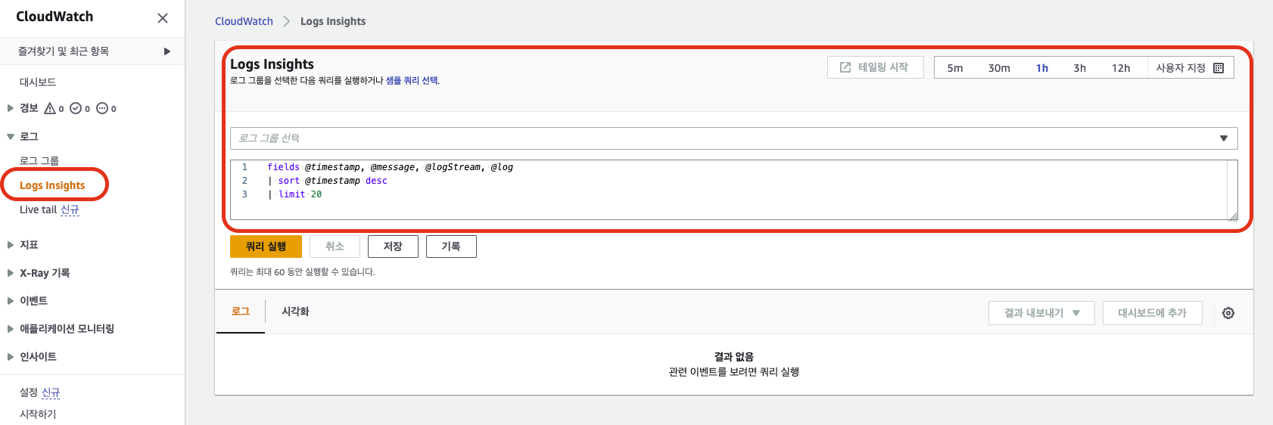Click the 대시보드에 추가 button
Viewport: 1273px width, 425px height.
tap(1152, 313)
